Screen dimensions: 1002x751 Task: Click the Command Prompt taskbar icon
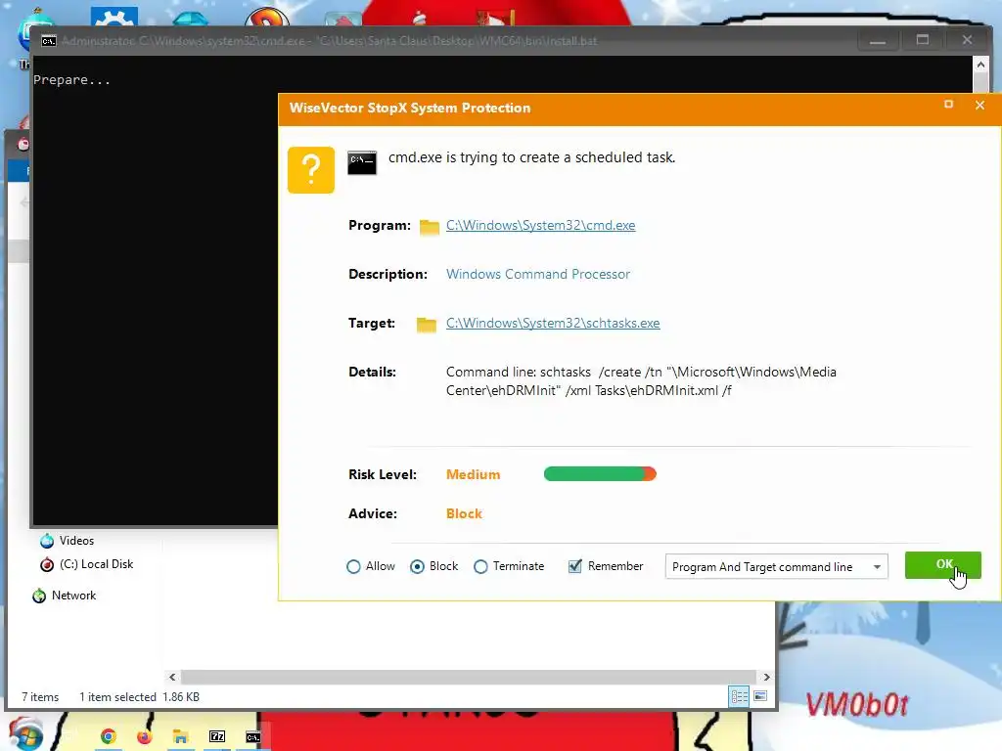point(253,737)
